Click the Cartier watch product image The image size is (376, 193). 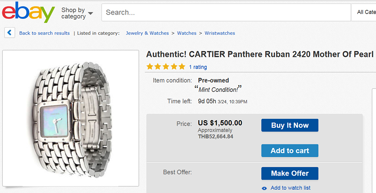(70, 117)
